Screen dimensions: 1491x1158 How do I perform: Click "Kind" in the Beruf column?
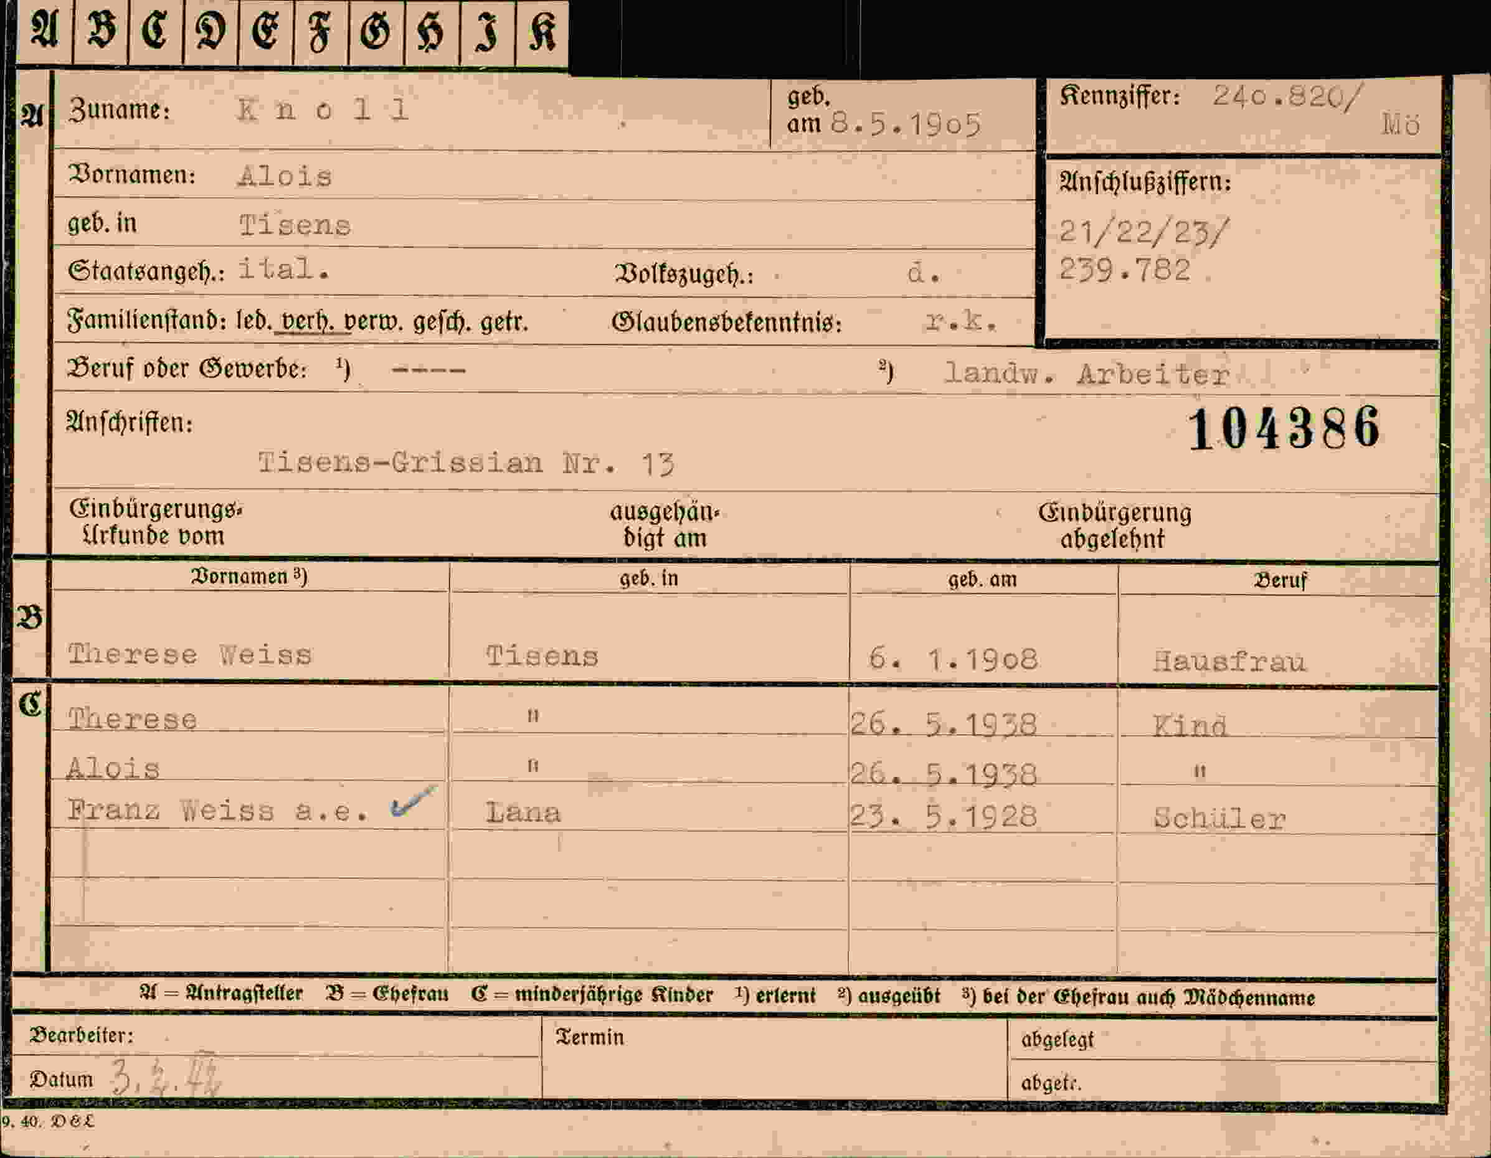click(1190, 725)
